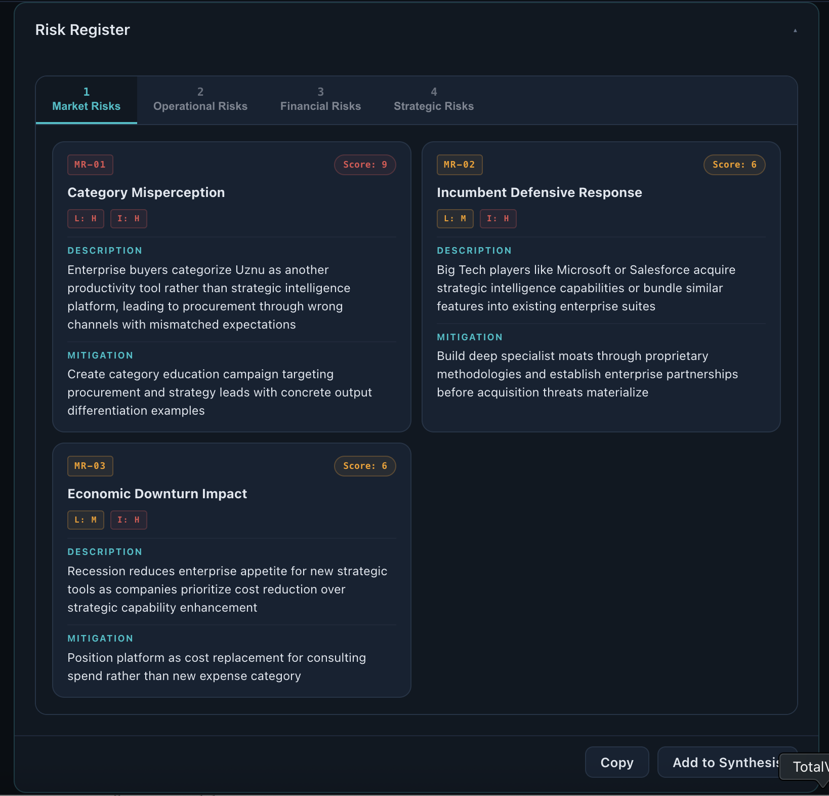Click the L: M tag on Incumbent Defensive Response
The height and width of the screenshot is (796, 829).
[455, 219]
